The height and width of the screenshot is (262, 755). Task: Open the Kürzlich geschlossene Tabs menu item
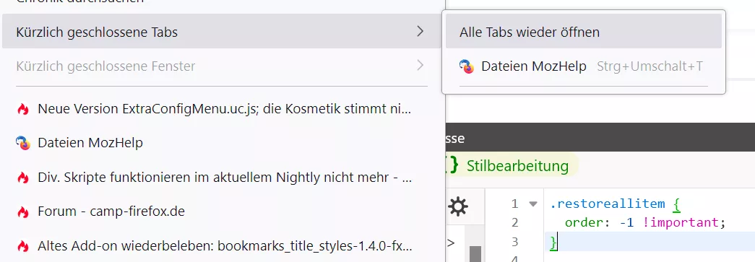[222, 32]
